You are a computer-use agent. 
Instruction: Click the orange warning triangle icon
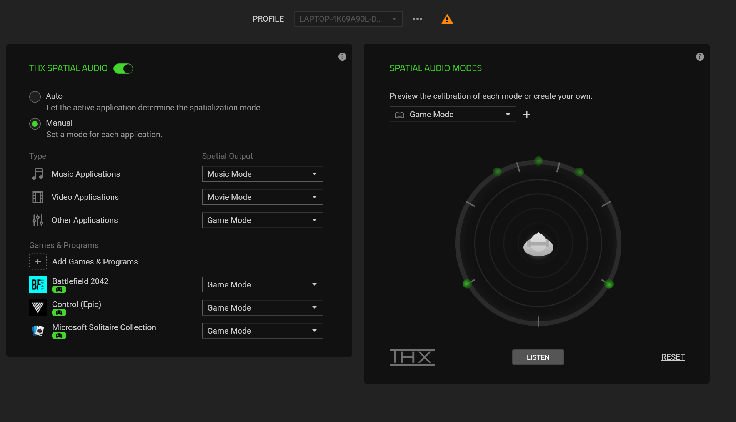(x=447, y=19)
